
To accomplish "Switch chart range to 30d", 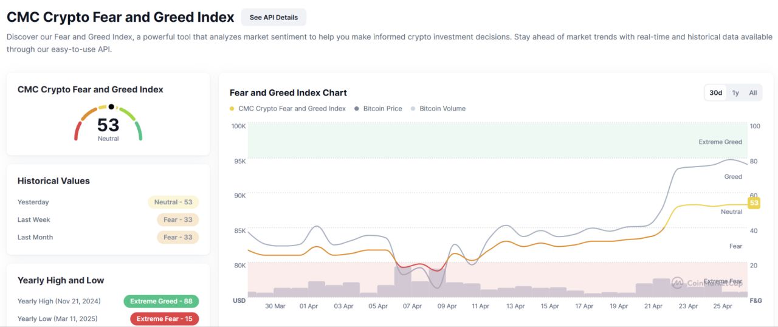I will tap(715, 93).
